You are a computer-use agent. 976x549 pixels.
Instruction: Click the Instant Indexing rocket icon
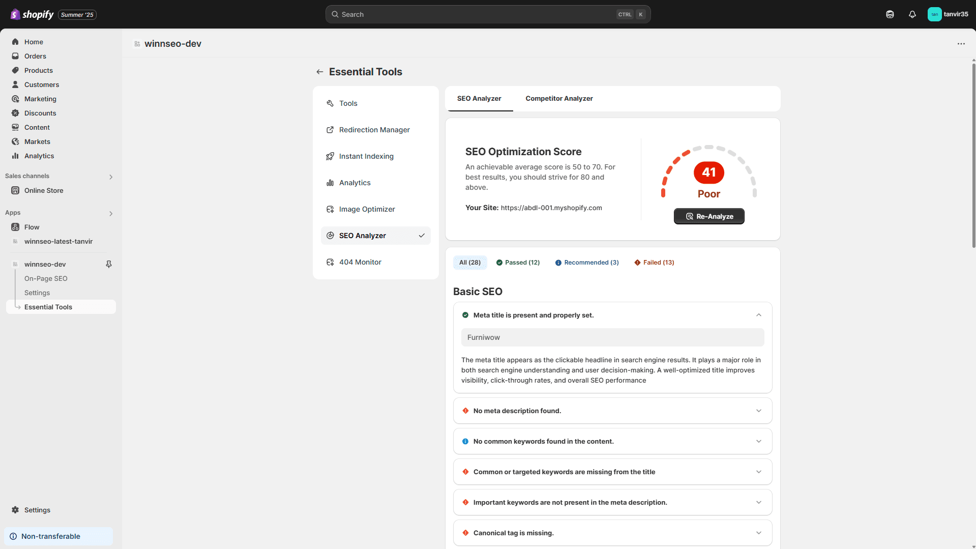point(330,156)
